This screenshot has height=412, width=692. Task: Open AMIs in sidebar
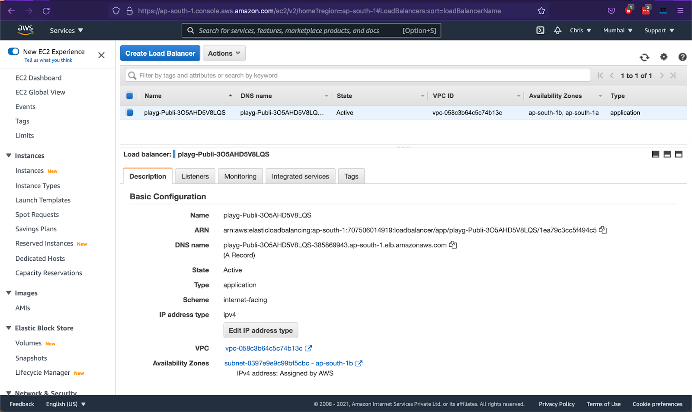(22, 308)
